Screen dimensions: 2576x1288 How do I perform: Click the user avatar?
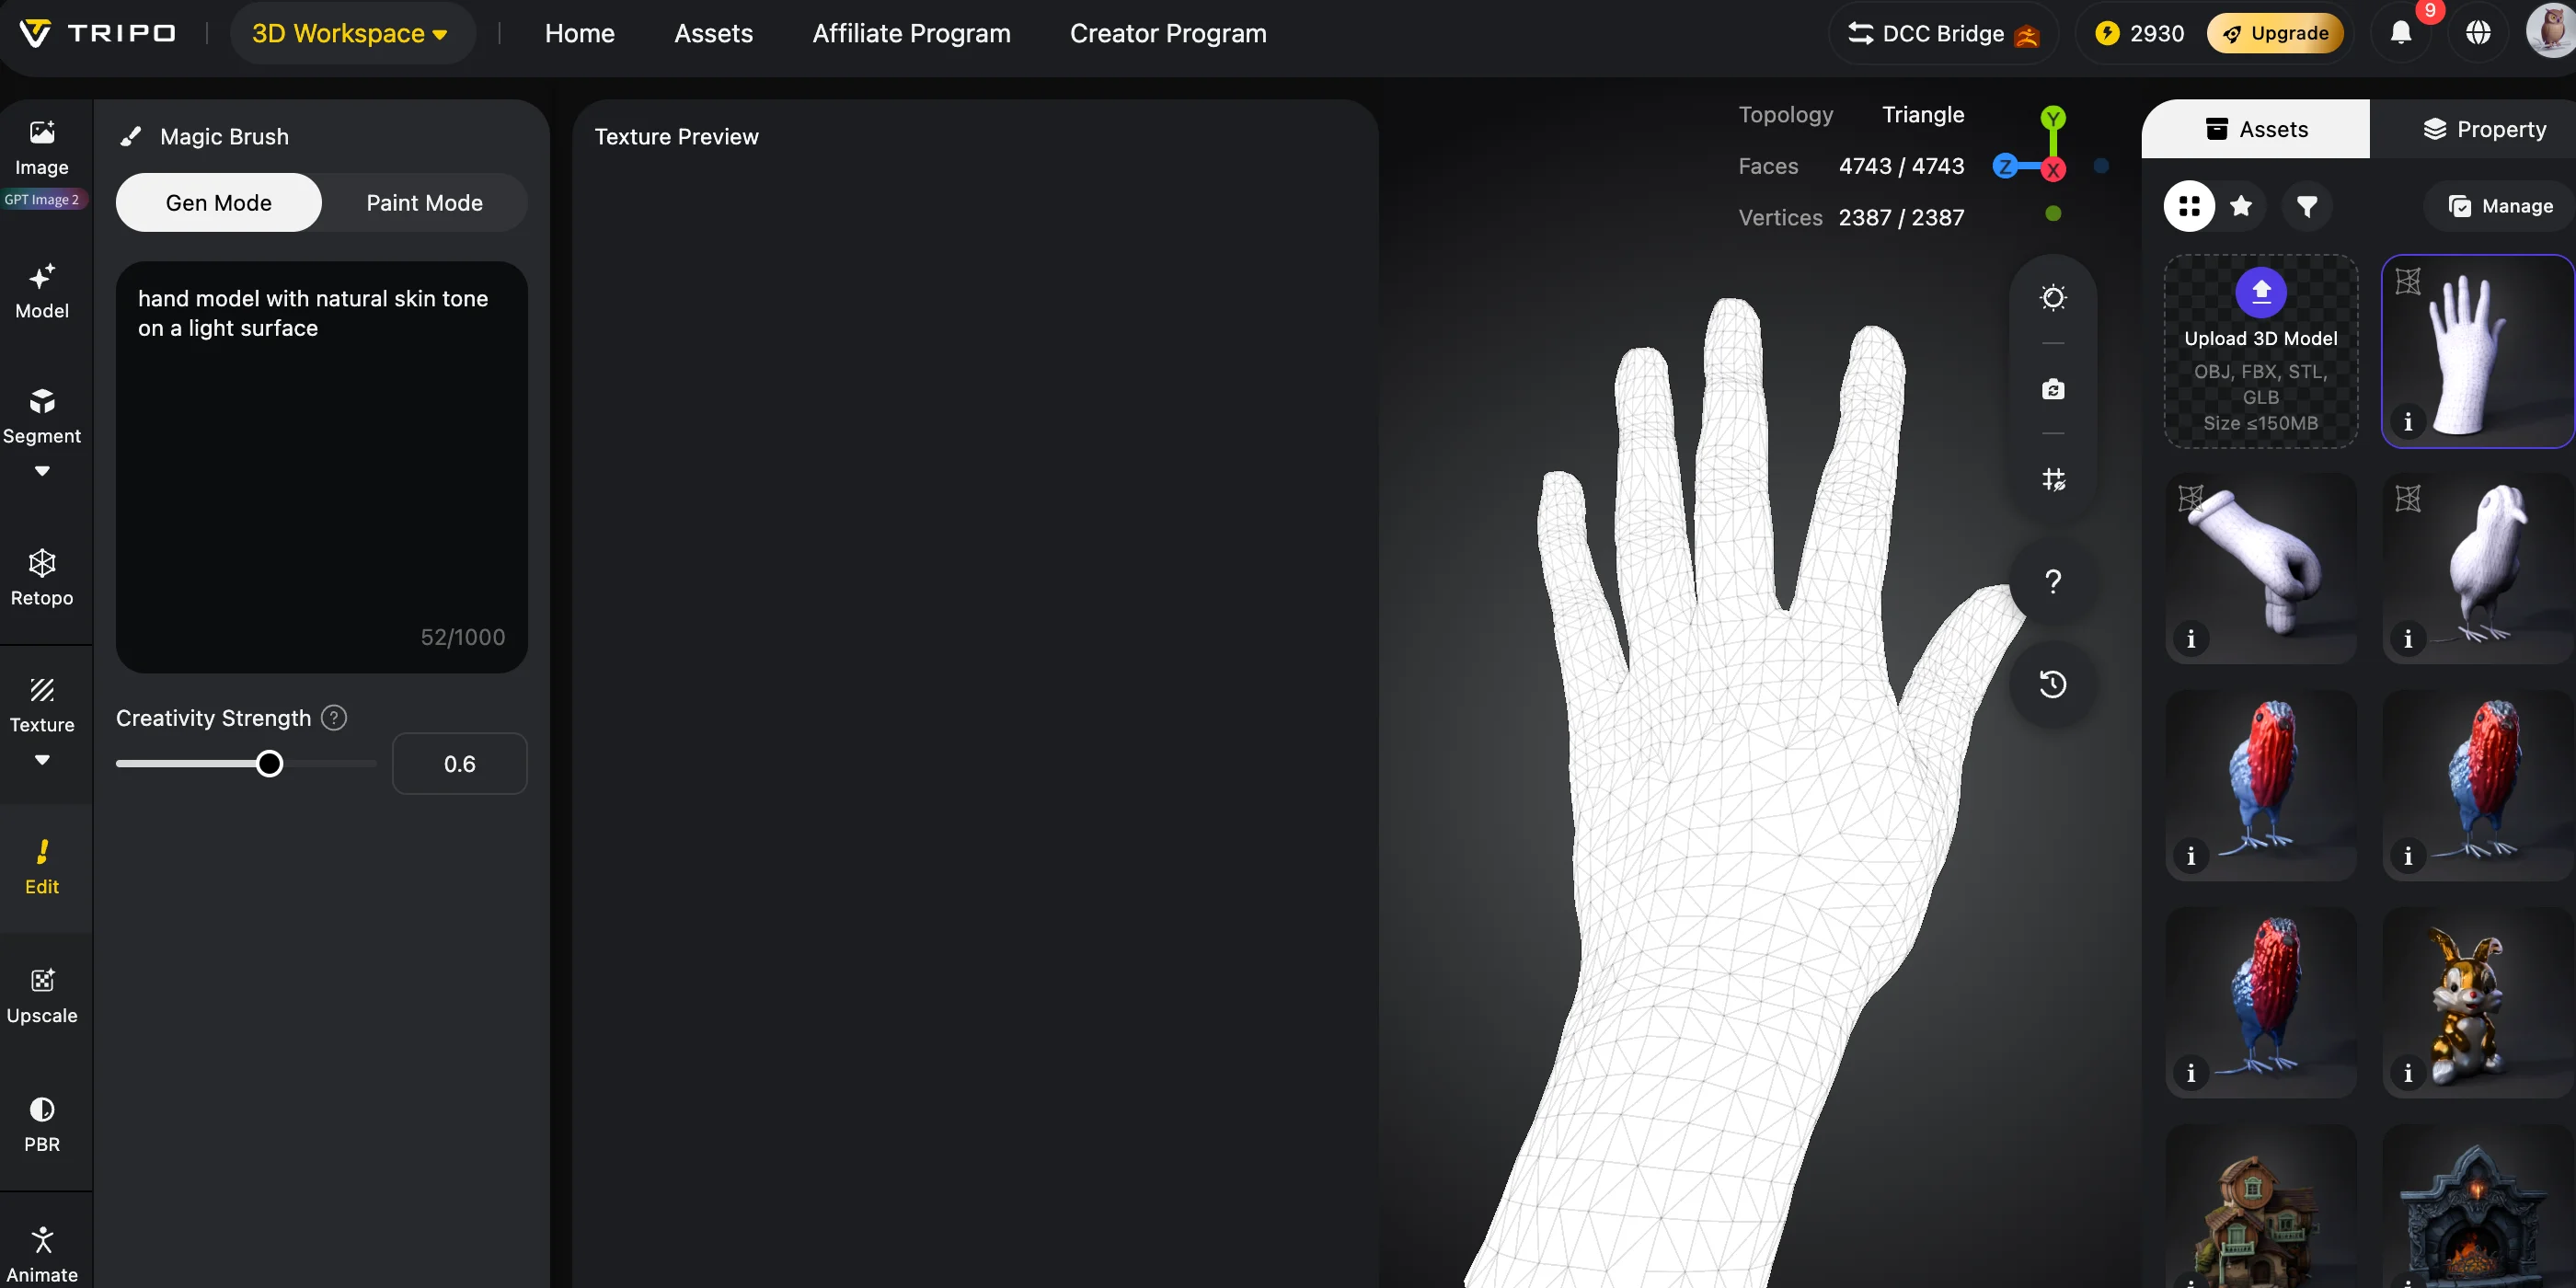pyautogui.click(x=2551, y=30)
